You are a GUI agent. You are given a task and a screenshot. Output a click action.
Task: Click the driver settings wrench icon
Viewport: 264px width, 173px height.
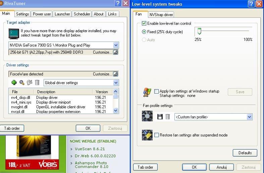[30, 82]
